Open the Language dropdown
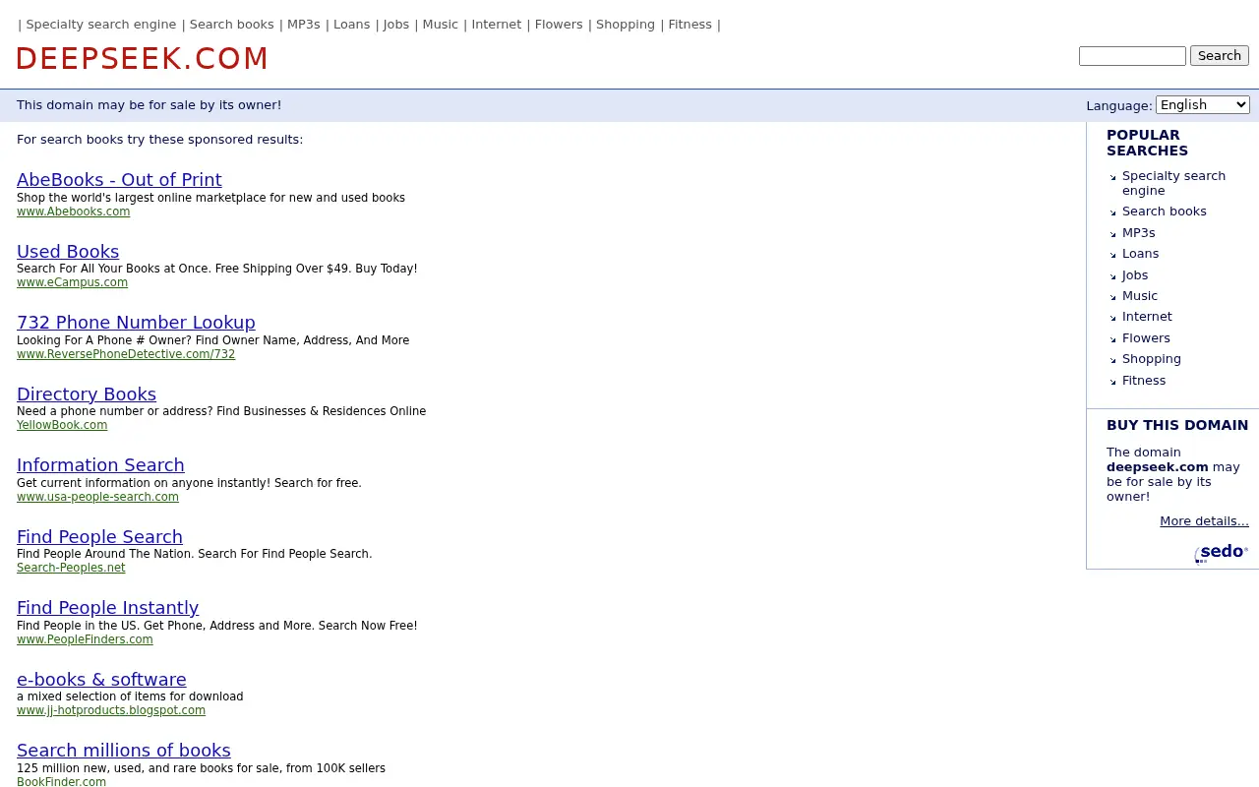1259x787 pixels. [x=1202, y=104]
